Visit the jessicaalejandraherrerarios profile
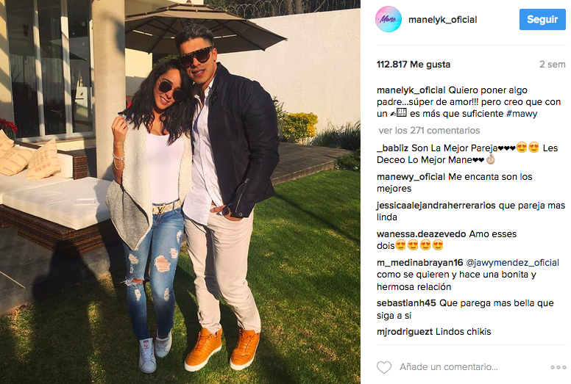Image resolution: width=571 pixels, height=384 pixels. tap(436, 206)
